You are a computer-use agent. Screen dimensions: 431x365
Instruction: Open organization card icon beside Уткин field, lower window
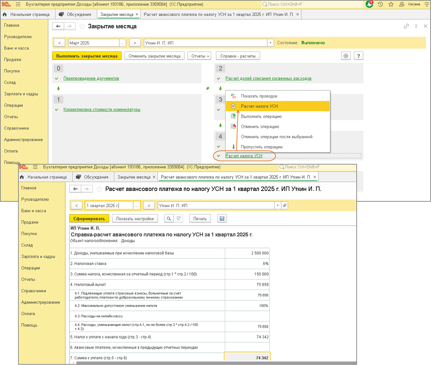(285, 206)
